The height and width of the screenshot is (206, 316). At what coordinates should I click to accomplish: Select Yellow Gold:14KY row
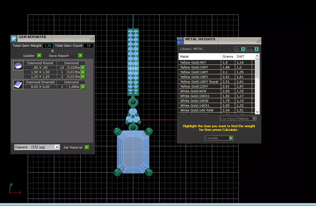pyautogui.click(x=217, y=72)
